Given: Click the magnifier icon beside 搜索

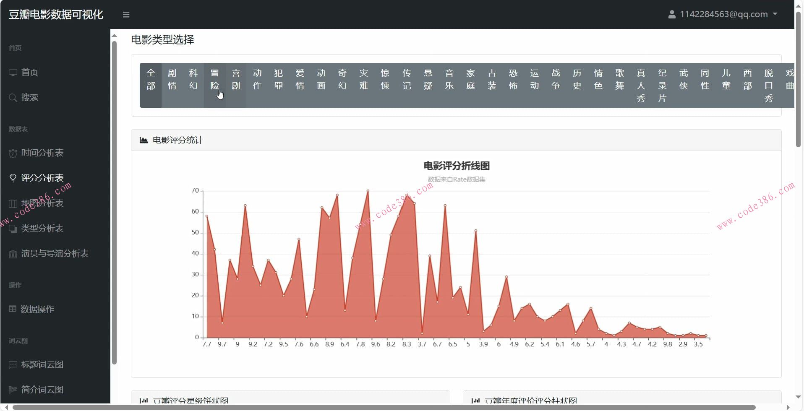Looking at the screenshot, I should point(13,98).
